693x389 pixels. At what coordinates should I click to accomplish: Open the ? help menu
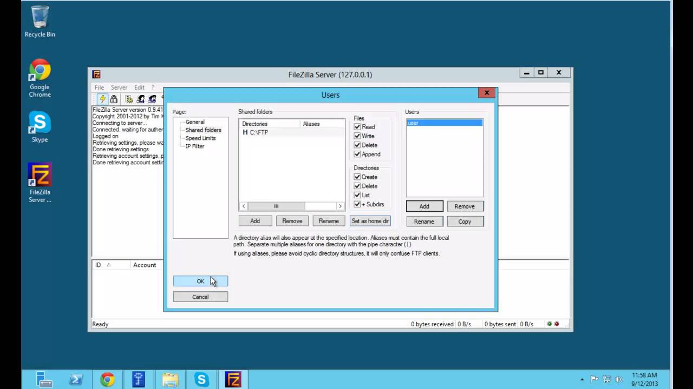tap(153, 88)
